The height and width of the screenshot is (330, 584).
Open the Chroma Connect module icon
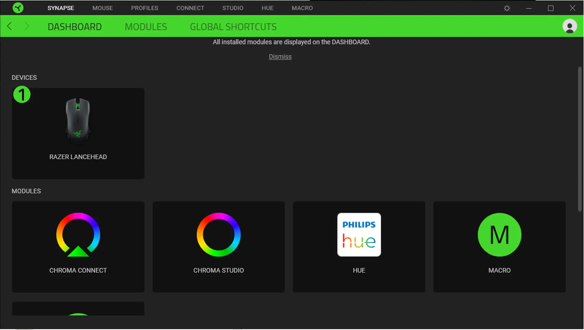78,235
